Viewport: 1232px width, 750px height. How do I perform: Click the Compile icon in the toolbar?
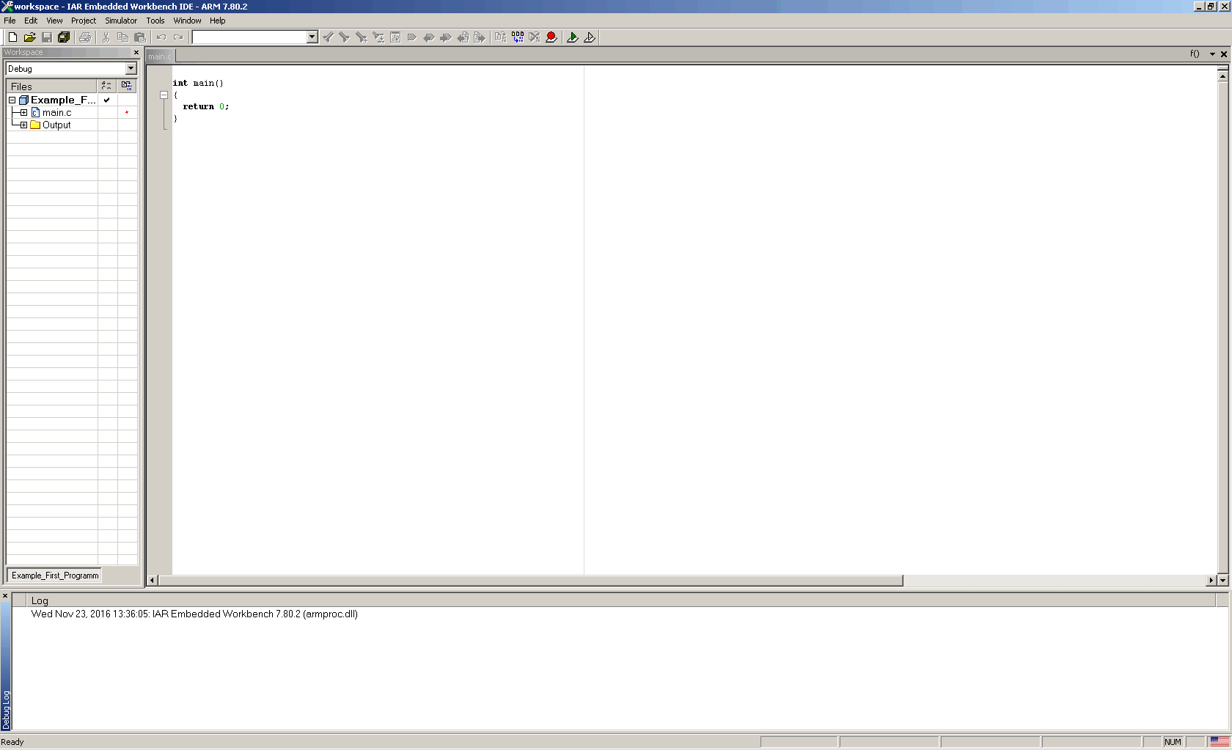501,37
